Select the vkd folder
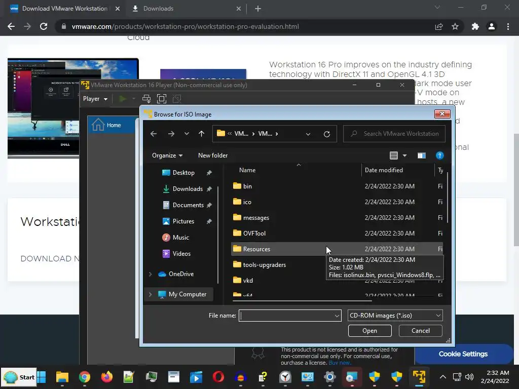Image resolution: width=519 pixels, height=389 pixels. pyautogui.click(x=248, y=281)
